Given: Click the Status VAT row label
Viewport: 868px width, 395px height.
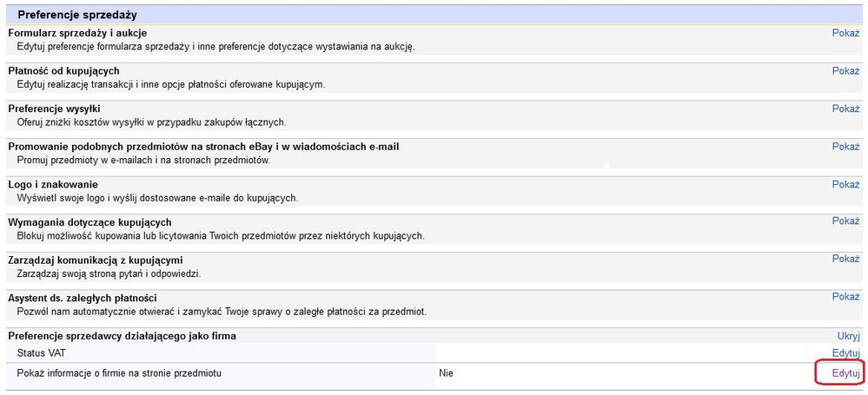Looking at the screenshot, I should (x=42, y=353).
